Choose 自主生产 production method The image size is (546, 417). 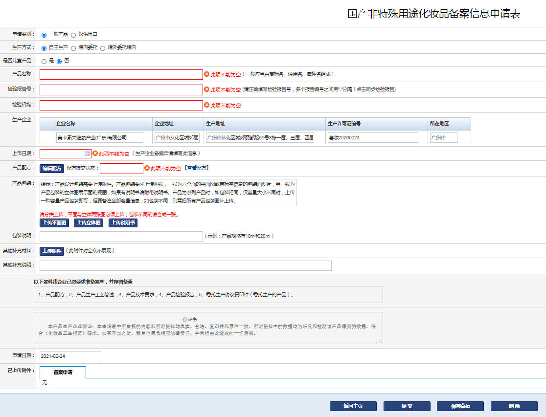point(44,48)
